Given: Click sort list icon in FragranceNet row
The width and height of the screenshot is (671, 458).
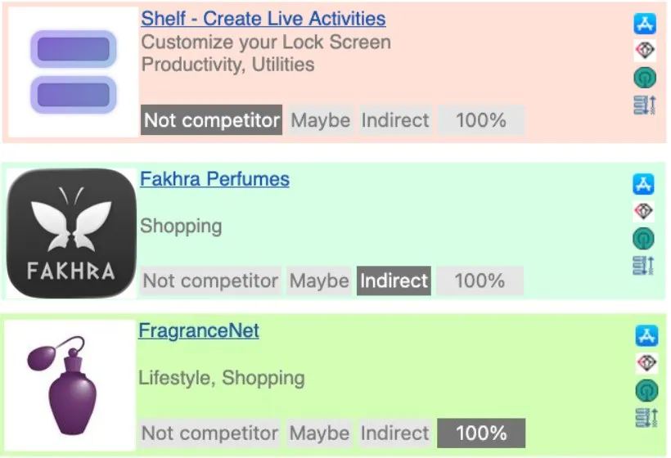Looking at the screenshot, I should coord(646,417).
